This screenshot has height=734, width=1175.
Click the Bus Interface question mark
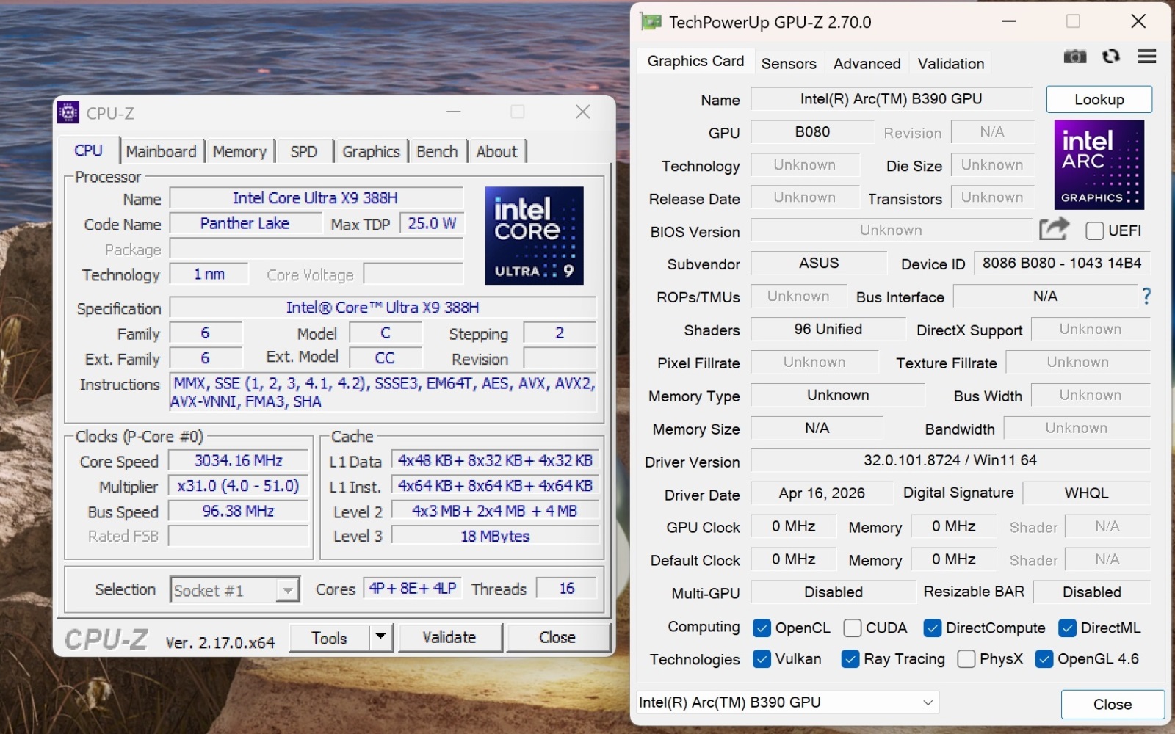pos(1146,296)
